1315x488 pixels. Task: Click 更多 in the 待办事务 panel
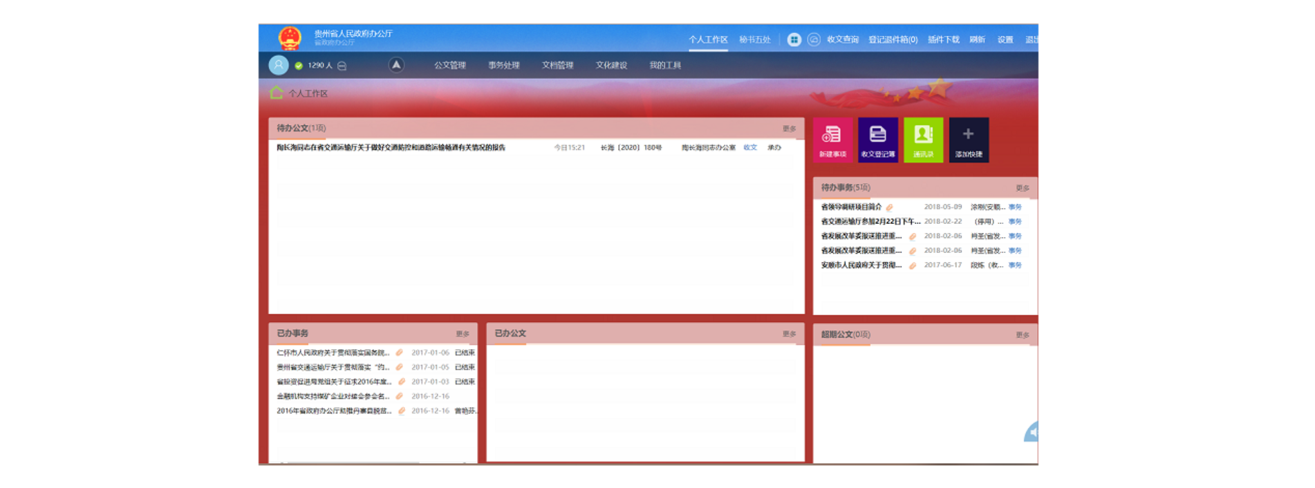pyautogui.click(x=1022, y=188)
